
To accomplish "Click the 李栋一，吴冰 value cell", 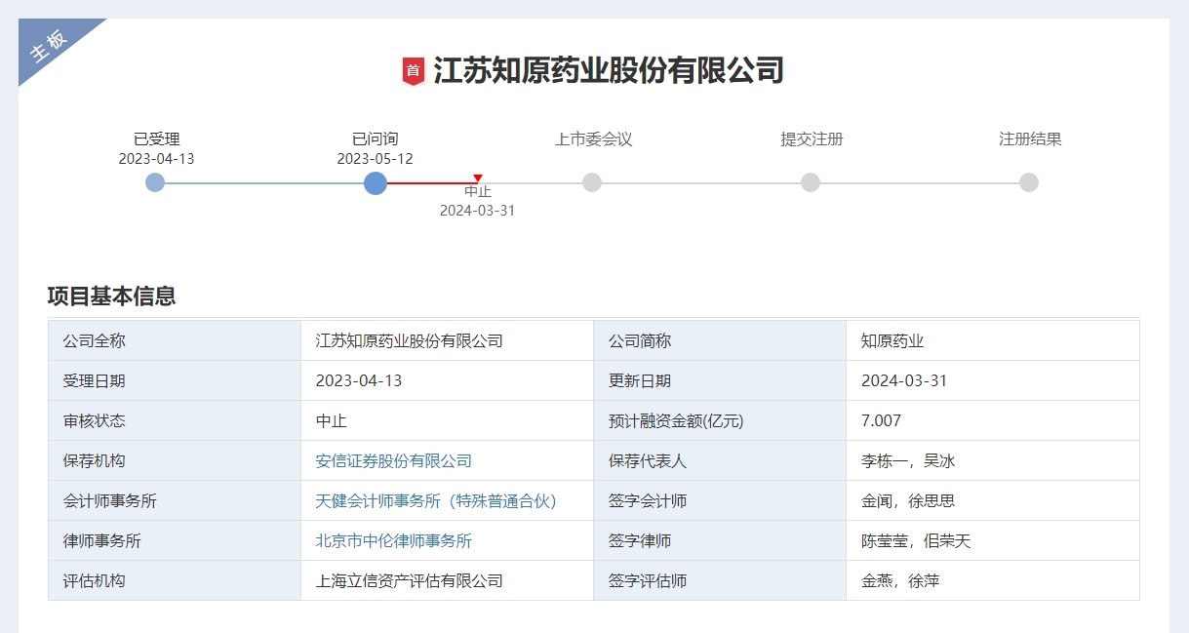I will pos(993,460).
